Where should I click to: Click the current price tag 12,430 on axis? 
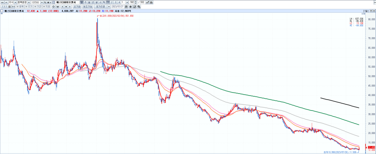tap(371, 147)
